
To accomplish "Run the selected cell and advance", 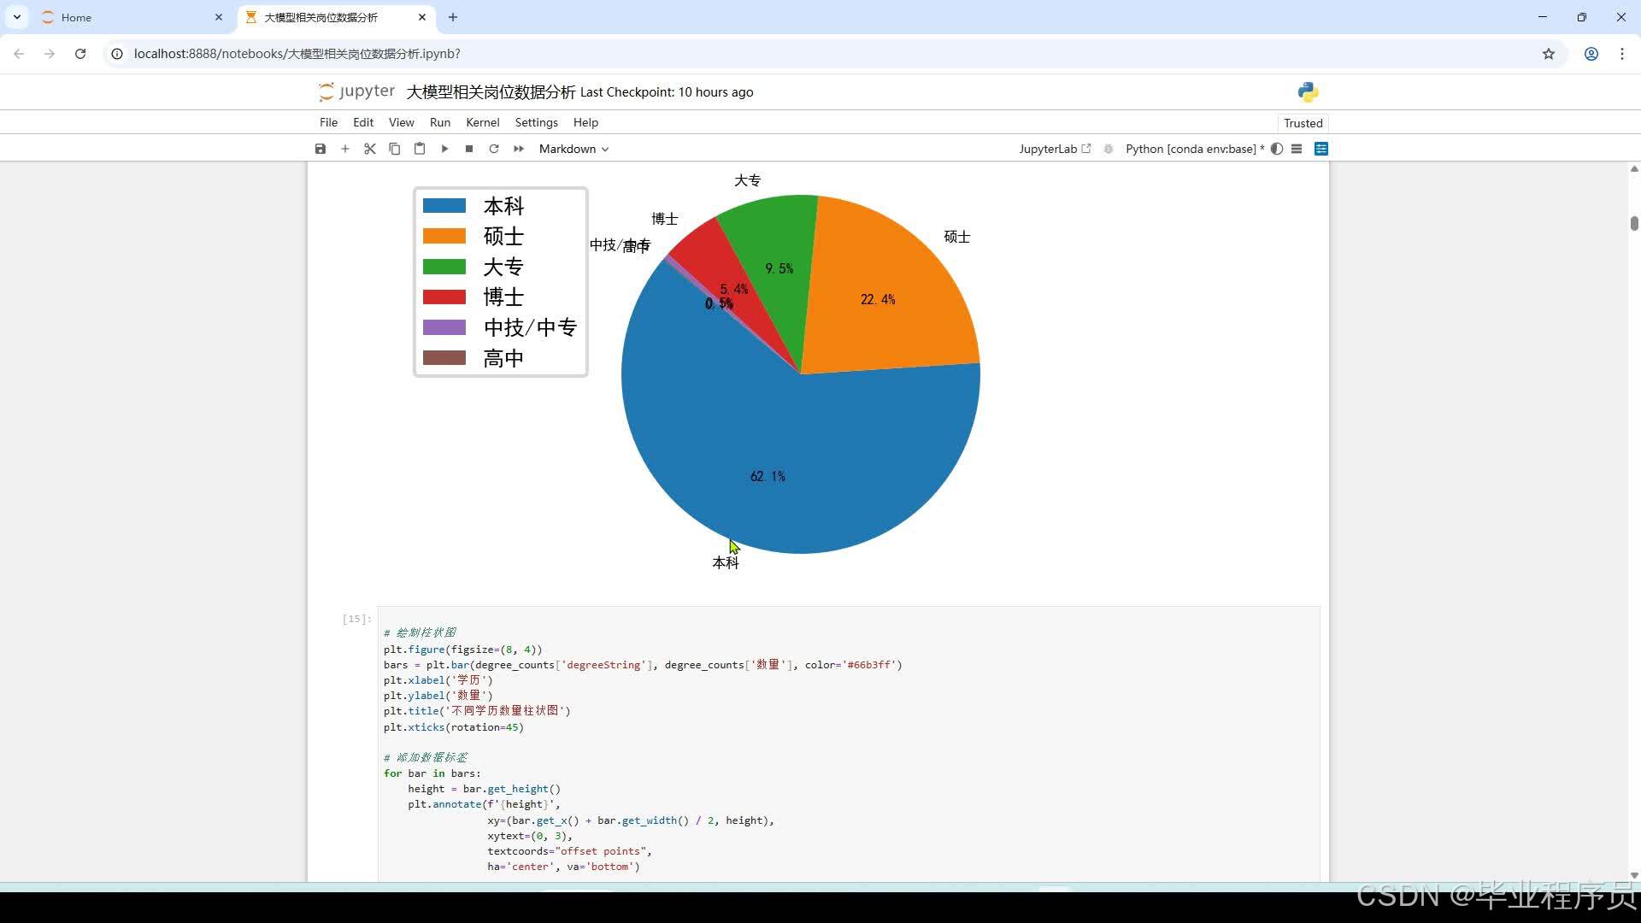I will [444, 149].
